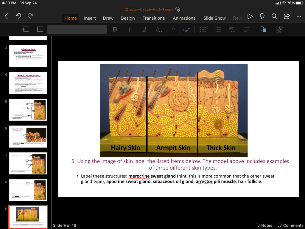Undo the last action
The height and width of the screenshot is (229, 305).
pos(18,16)
